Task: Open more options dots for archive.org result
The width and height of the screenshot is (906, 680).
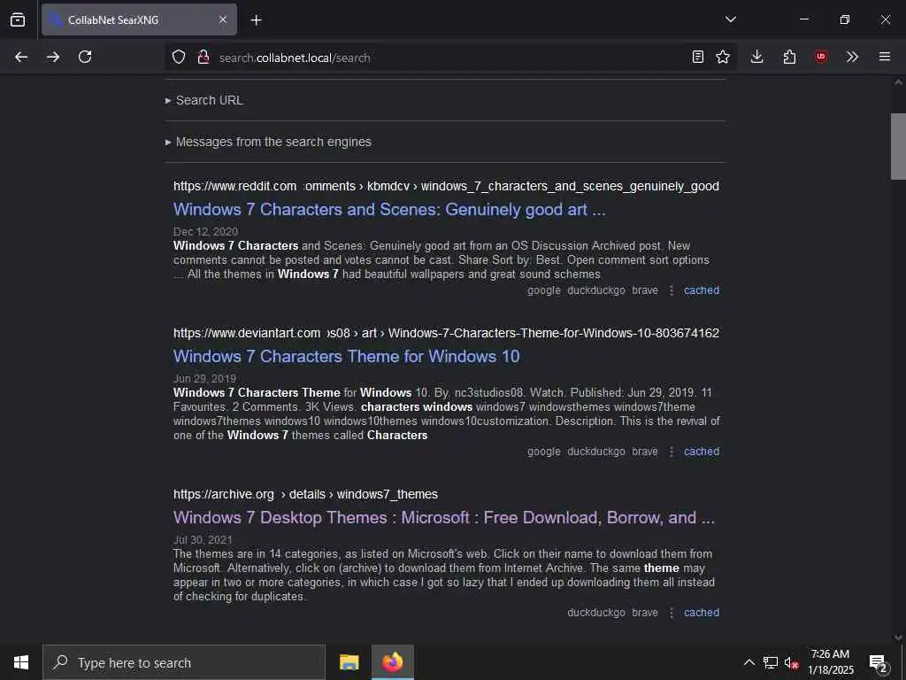Action: pyautogui.click(x=671, y=613)
